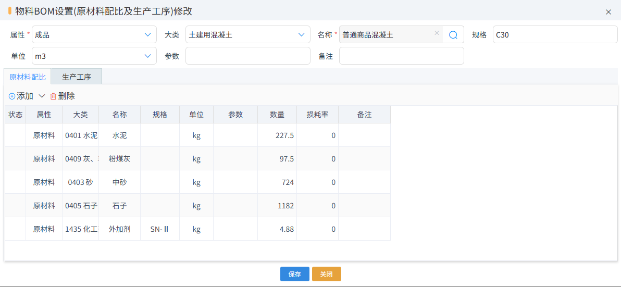The width and height of the screenshot is (621, 287).
Task: Click the 规格 column header in table
Action: click(160, 115)
